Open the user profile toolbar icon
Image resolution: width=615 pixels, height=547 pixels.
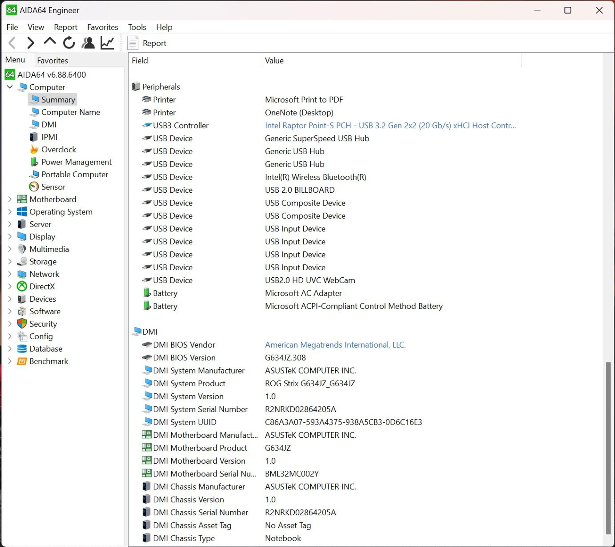[x=88, y=43]
